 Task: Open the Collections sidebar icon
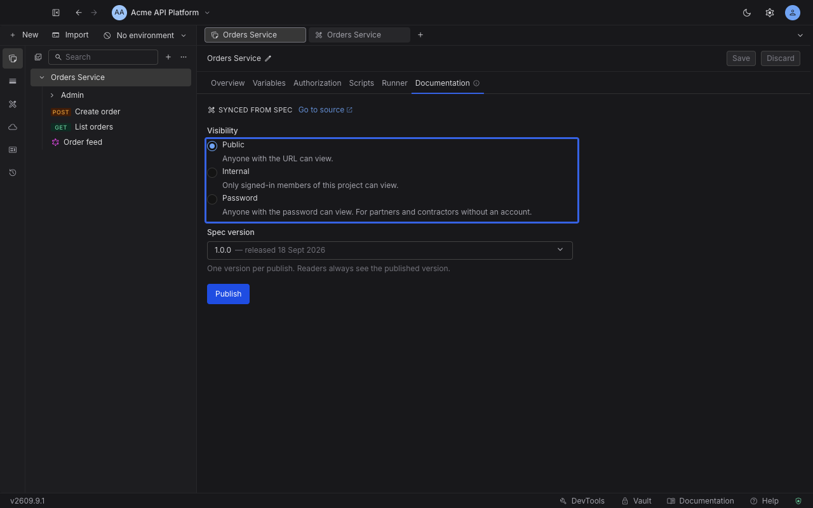pos(13,58)
